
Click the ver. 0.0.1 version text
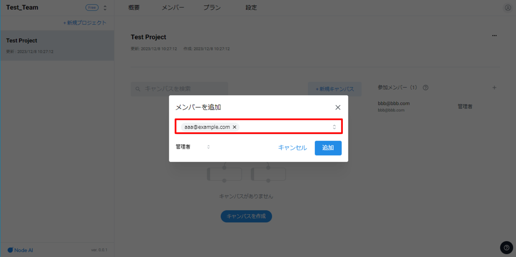coord(99,250)
